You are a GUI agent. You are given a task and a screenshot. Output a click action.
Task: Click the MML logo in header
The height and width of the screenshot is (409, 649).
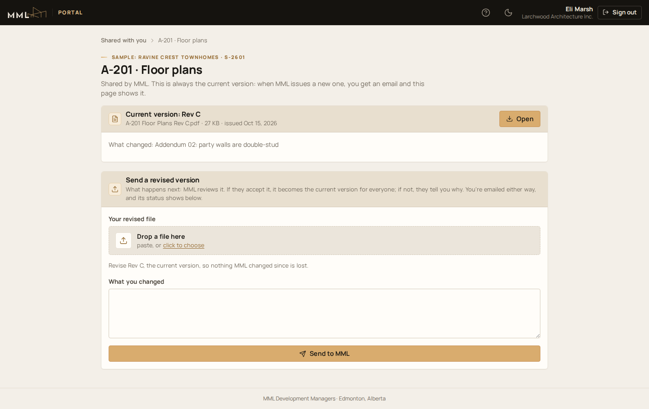(27, 13)
